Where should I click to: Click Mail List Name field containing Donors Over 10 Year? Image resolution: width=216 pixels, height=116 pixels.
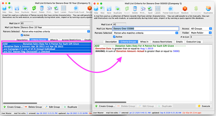tap(55, 27)
